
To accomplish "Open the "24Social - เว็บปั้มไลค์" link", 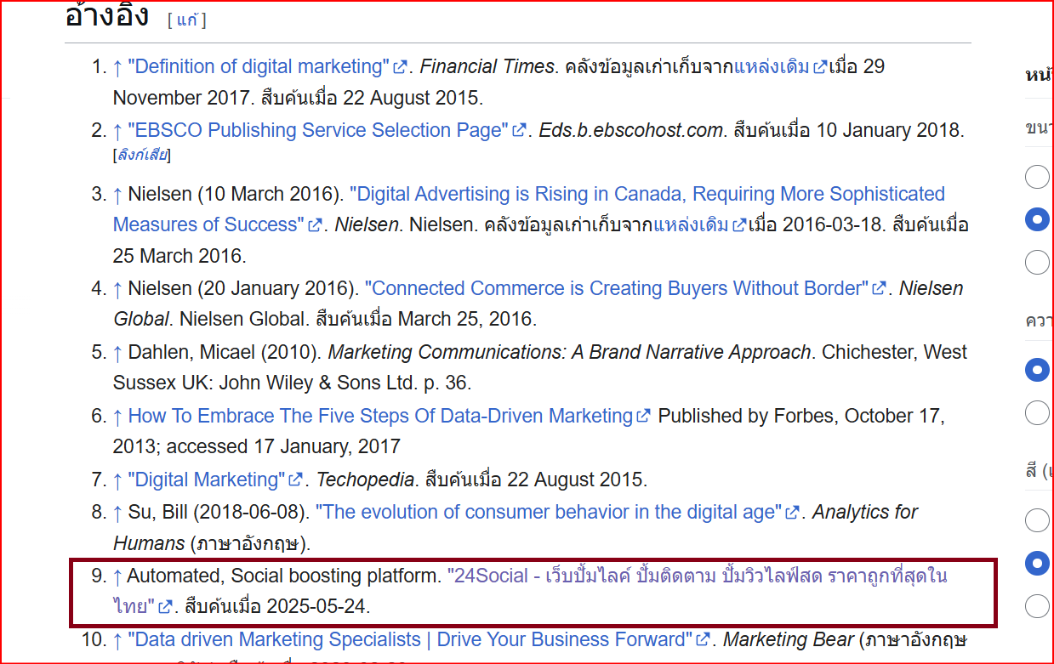I will pyautogui.click(x=530, y=592).
